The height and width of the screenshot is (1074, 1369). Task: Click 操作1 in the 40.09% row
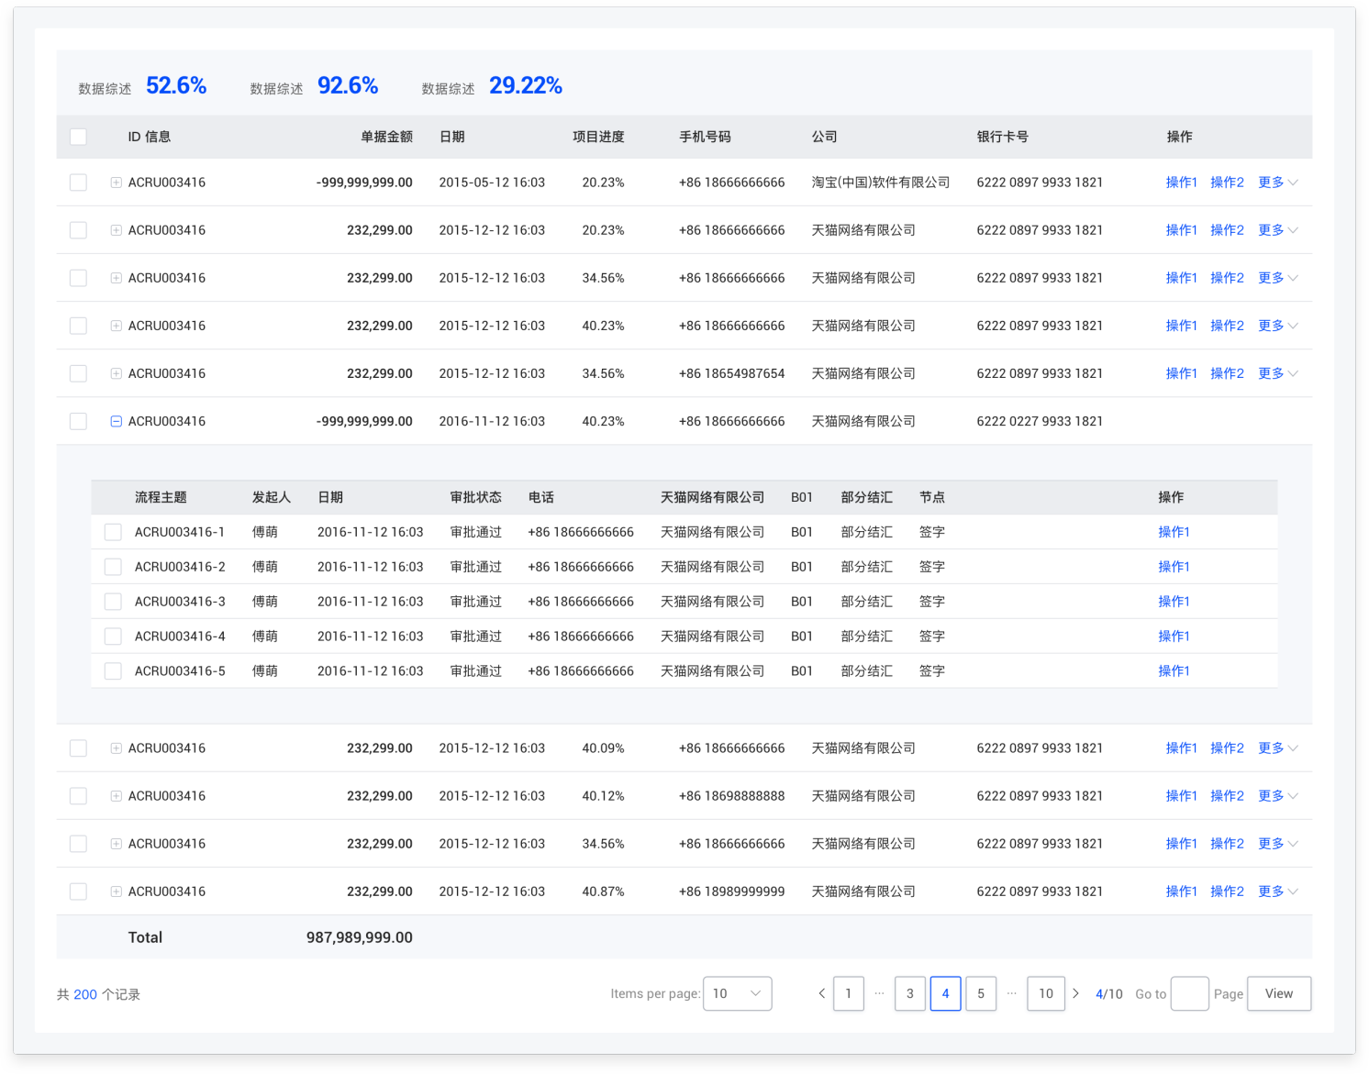point(1182,748)
